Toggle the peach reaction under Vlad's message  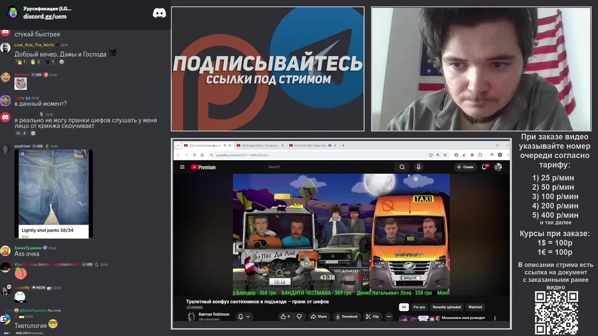pos(21,273)
